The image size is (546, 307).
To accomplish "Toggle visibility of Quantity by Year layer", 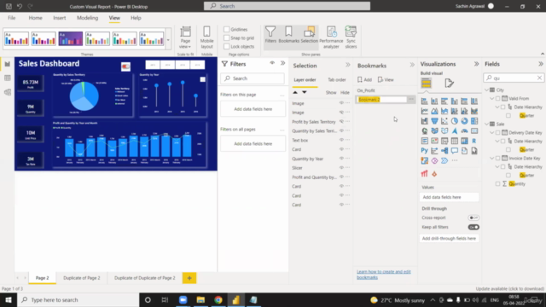I will pos(341,159).
